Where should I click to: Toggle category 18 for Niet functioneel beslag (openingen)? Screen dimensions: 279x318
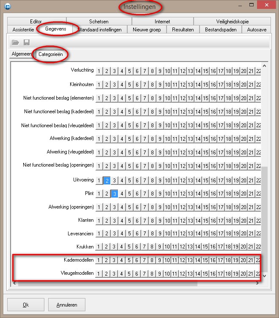228,166
